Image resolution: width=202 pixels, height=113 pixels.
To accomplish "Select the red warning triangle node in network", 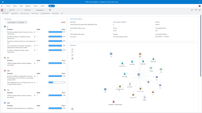I will click(153, 92).
